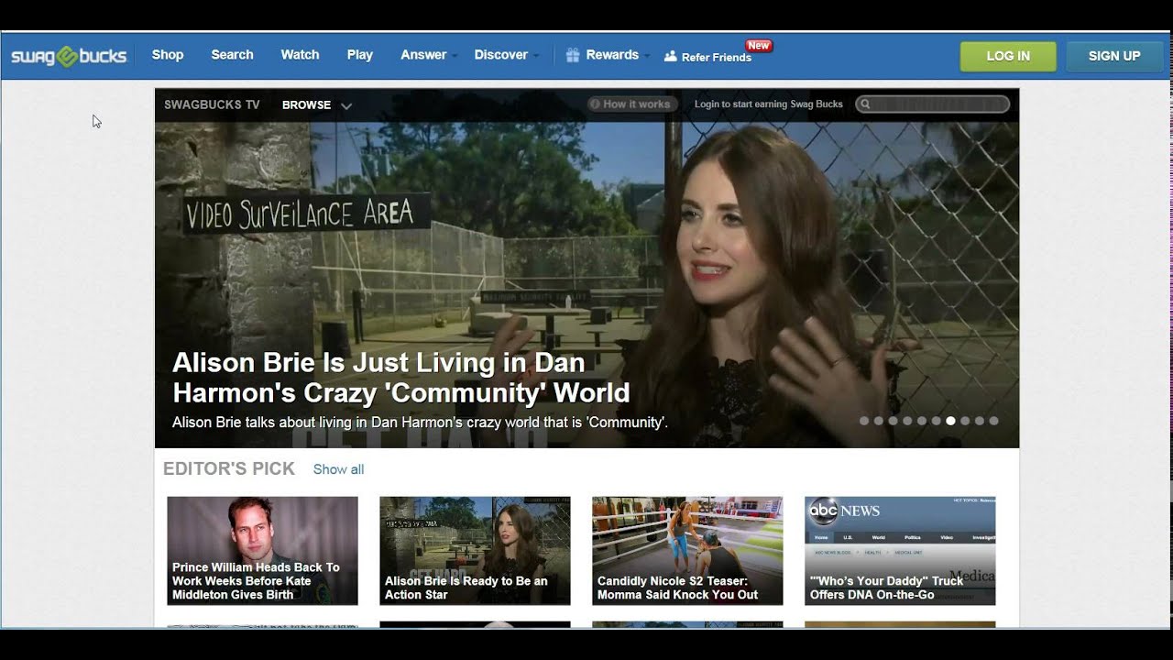This screenshot has height=660, width=1173.
Task: Click the Swagbucks logo
Action: (x=69, y=56)
